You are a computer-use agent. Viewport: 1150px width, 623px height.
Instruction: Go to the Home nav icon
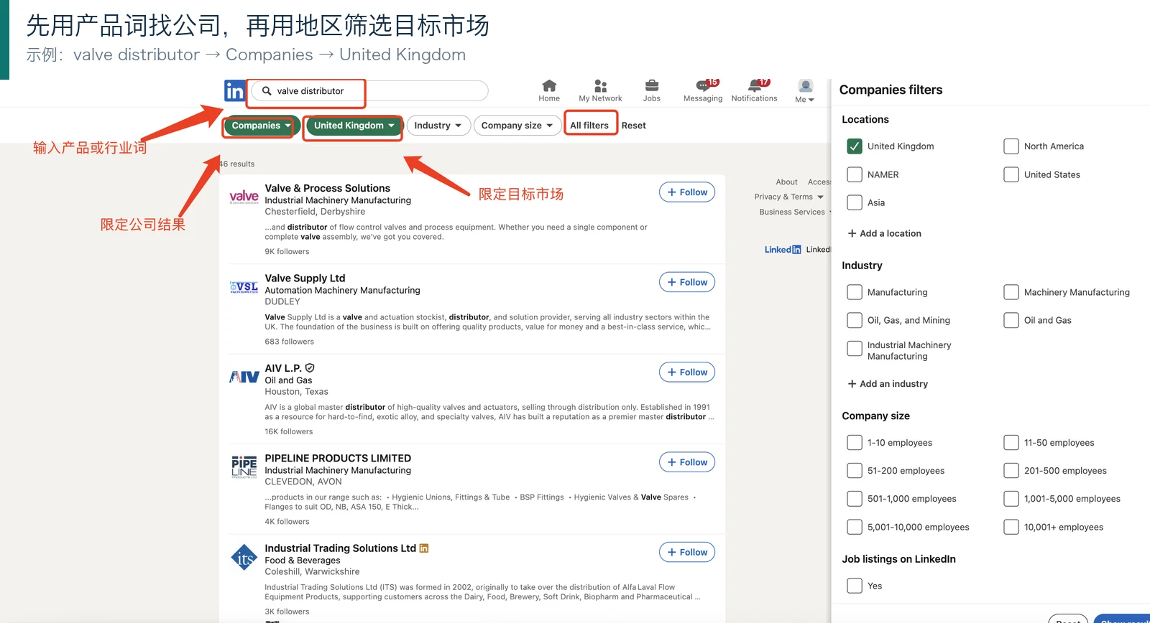point(549,85)
